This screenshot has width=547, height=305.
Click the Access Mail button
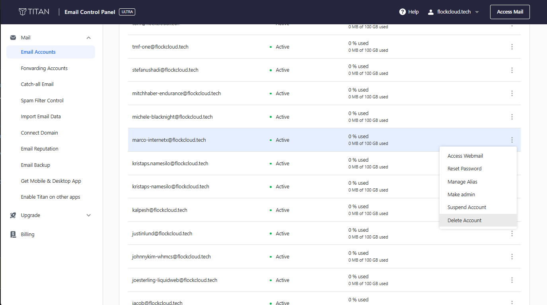(510, 12)
